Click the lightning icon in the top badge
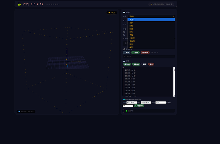Image resolution: width=220 pixels, height=144 pixels. point(152,4)
